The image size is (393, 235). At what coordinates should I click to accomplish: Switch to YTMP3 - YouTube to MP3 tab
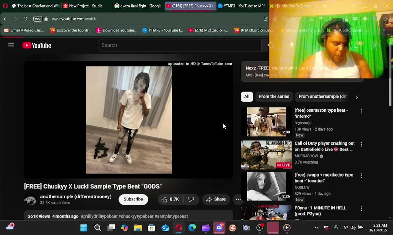[x=242, y=6]
